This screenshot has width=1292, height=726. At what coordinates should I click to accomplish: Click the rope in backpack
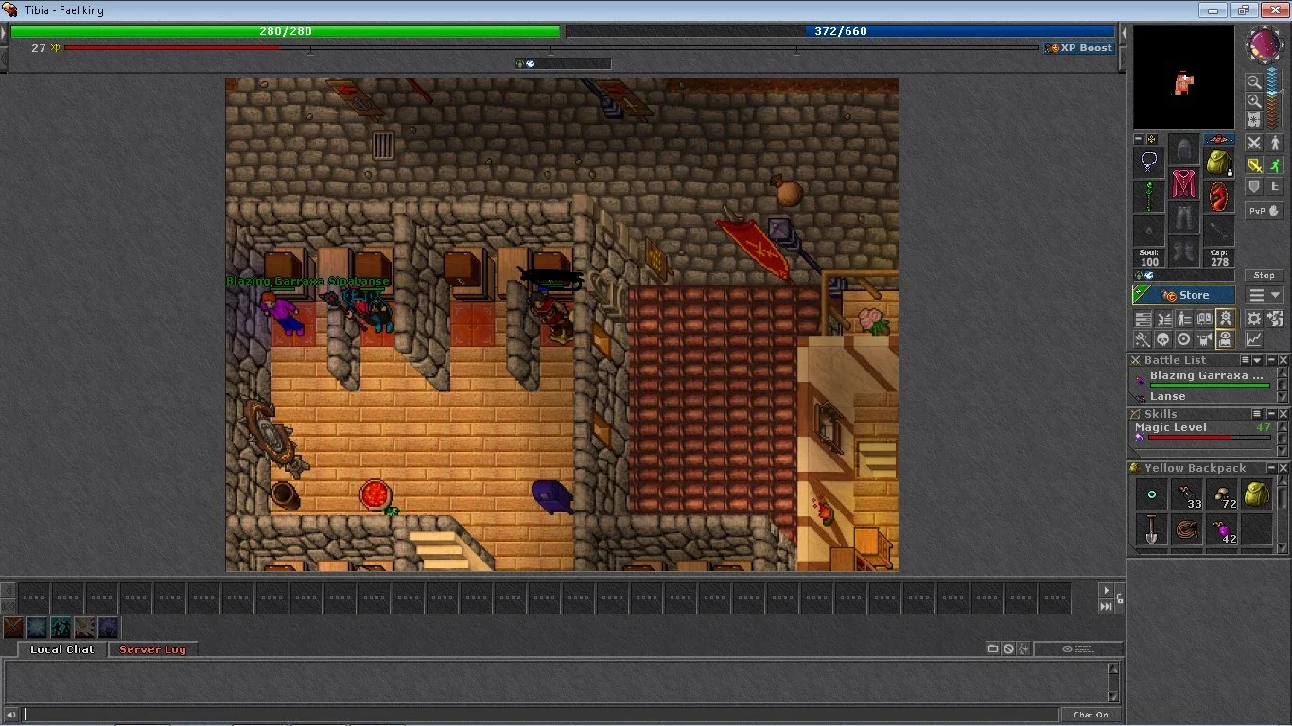point(1186,529)
